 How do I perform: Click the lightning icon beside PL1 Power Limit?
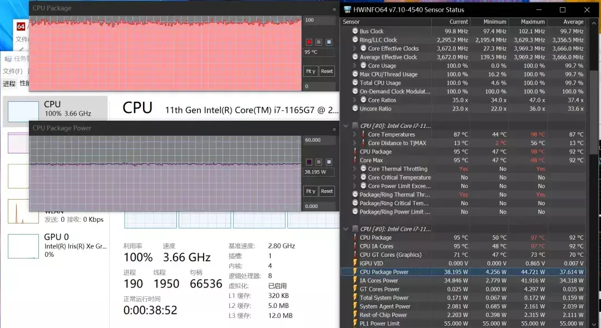tap(355, 324)
